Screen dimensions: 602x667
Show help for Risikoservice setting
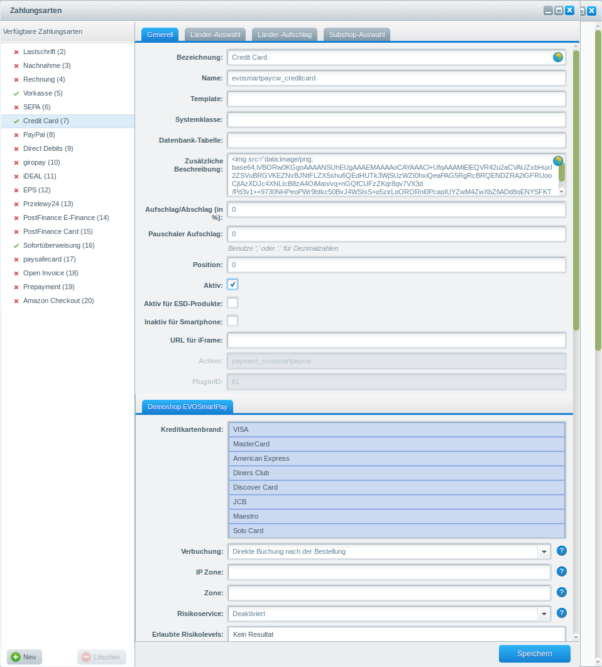point(562,613)
